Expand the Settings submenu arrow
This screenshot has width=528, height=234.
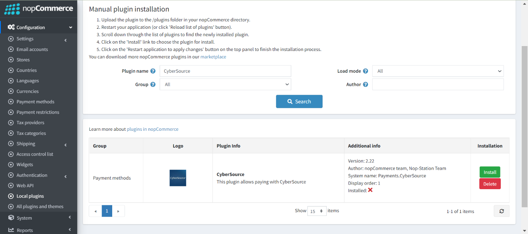click(66, 40)
